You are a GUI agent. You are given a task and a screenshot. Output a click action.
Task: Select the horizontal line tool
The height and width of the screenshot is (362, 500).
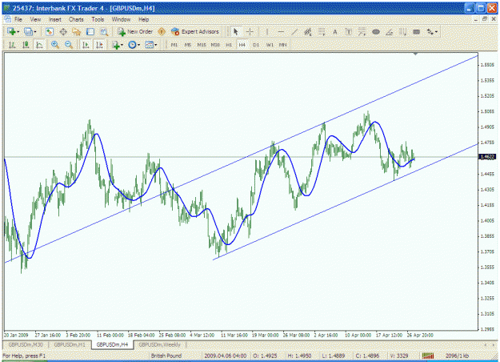click(x=281, y=31)
